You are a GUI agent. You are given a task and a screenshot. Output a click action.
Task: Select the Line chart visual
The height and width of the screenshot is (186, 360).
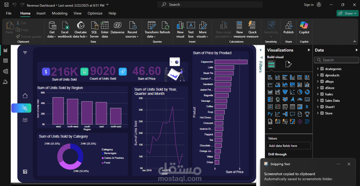tap(270, 85)
